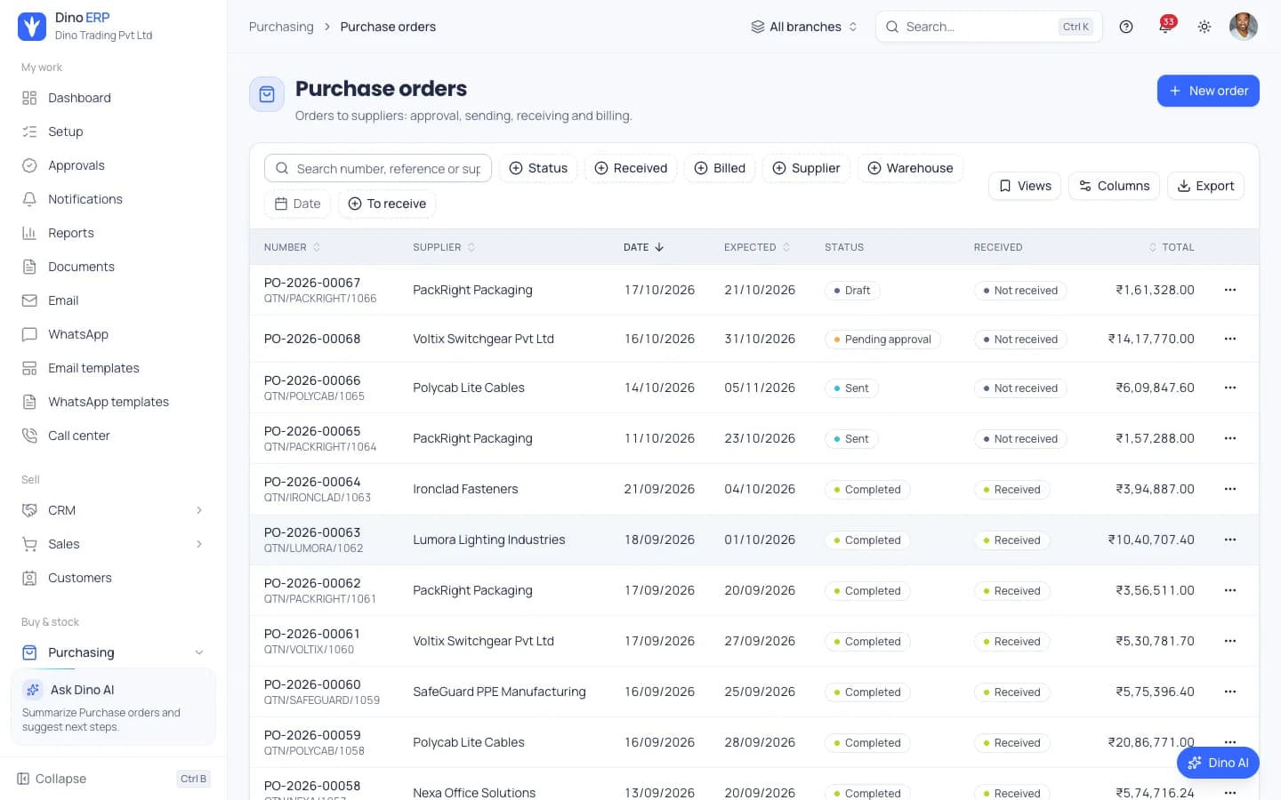
Task: Add a Supplier filter
Action: point(806,168)
